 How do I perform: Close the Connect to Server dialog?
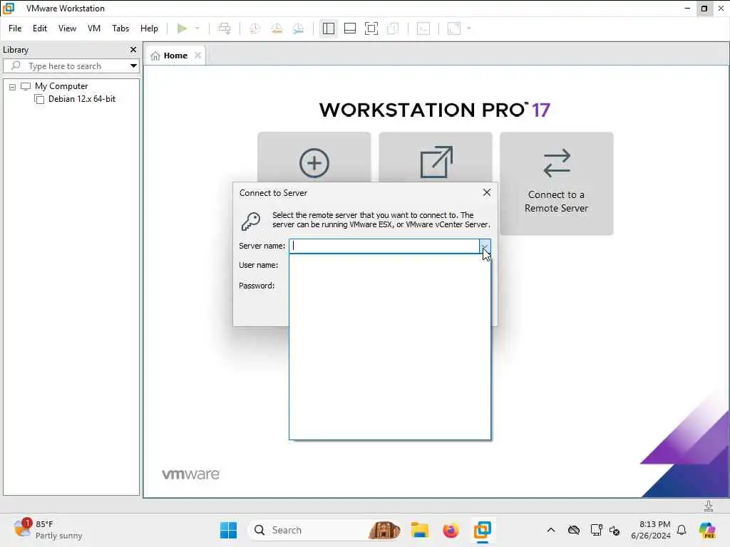(486, 192)
